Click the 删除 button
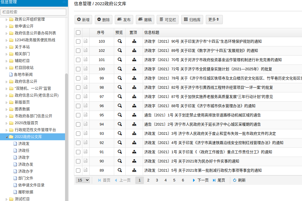302x201 pixels. [x=103, y=20]
